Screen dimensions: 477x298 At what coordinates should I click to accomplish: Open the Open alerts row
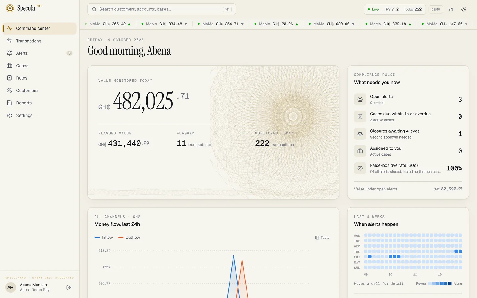coord(408,100)
